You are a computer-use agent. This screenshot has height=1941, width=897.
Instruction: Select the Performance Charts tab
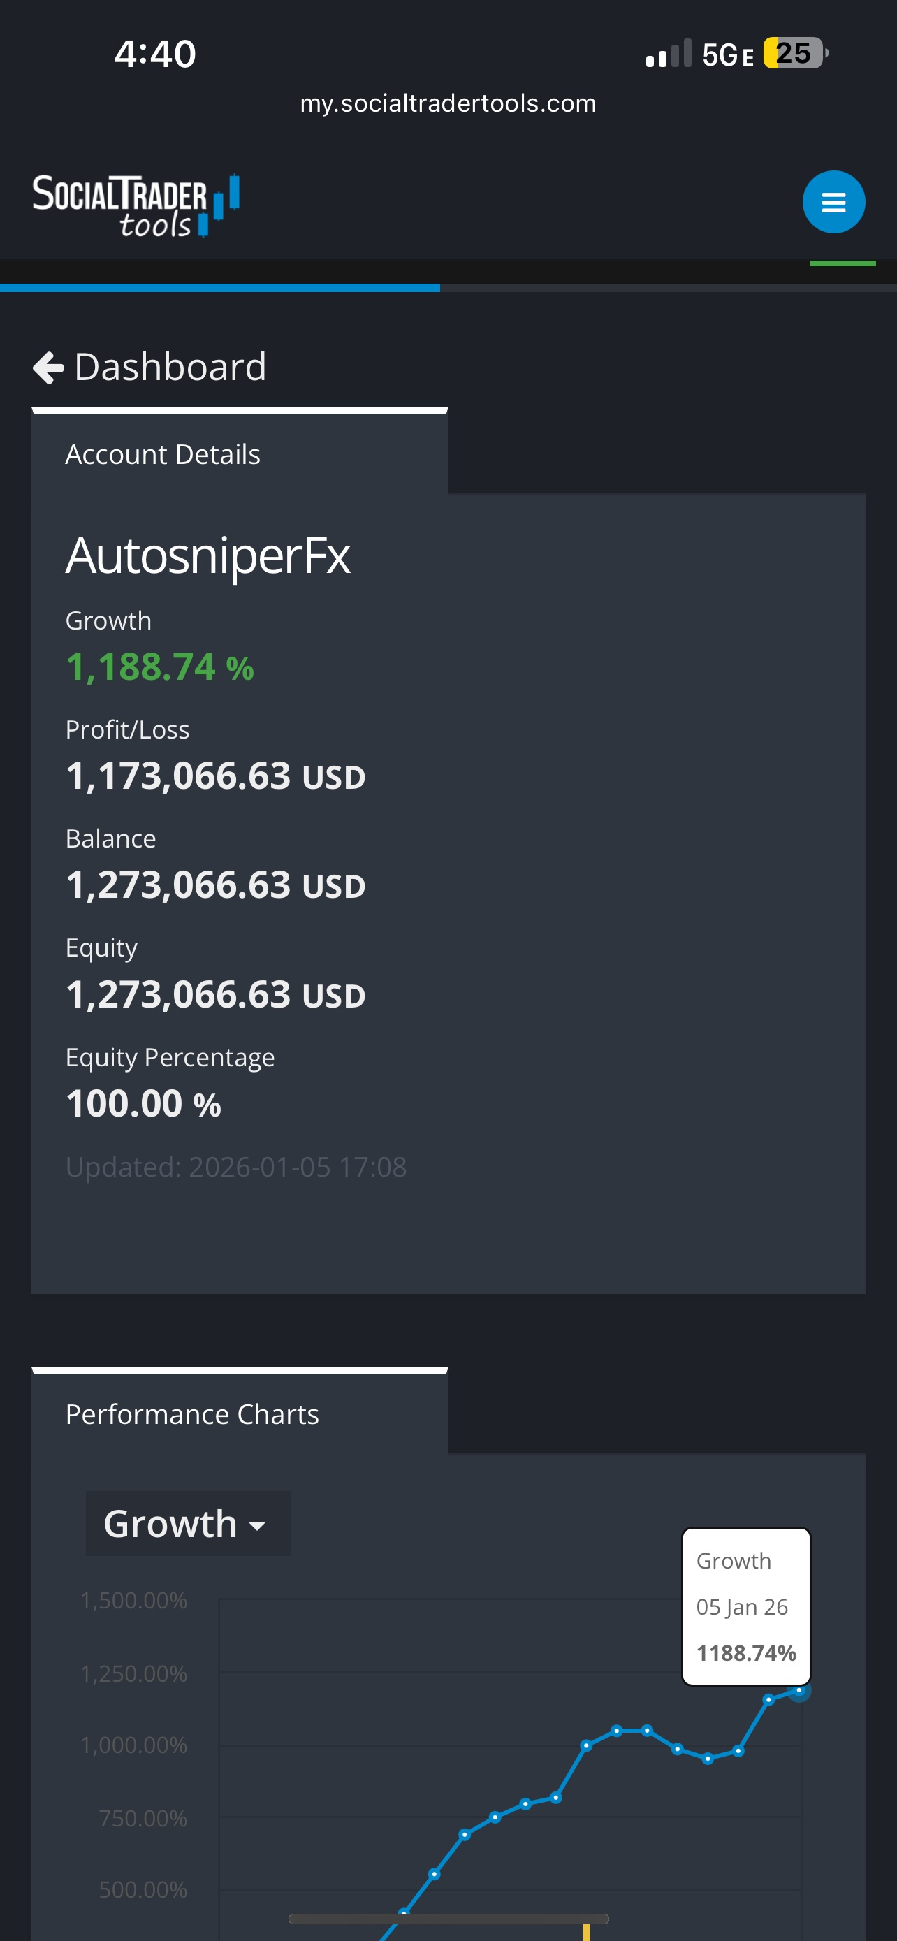(x=192, y=1414)
